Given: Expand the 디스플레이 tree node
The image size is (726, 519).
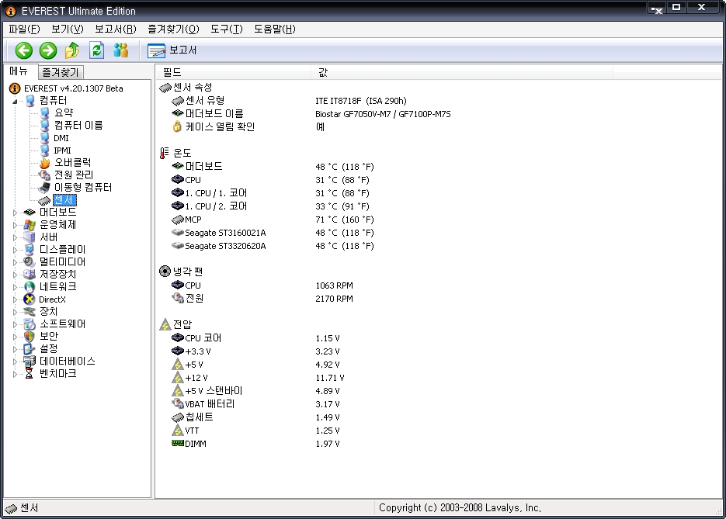Looking at the screenshot, I should (x=15, y=250).
